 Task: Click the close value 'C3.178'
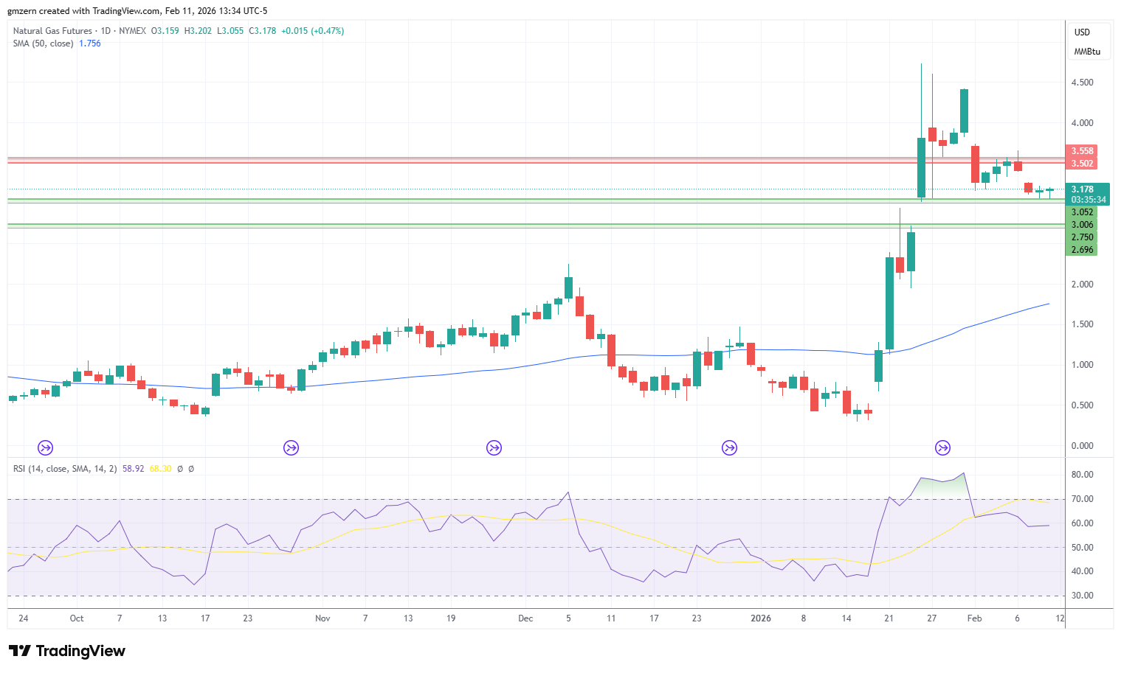pos(263,31)
